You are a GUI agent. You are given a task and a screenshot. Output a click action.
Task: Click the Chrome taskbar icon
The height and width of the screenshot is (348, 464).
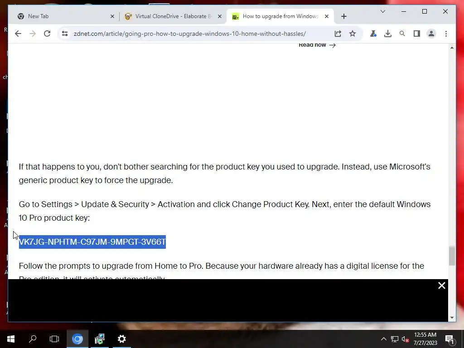[77, 339]
